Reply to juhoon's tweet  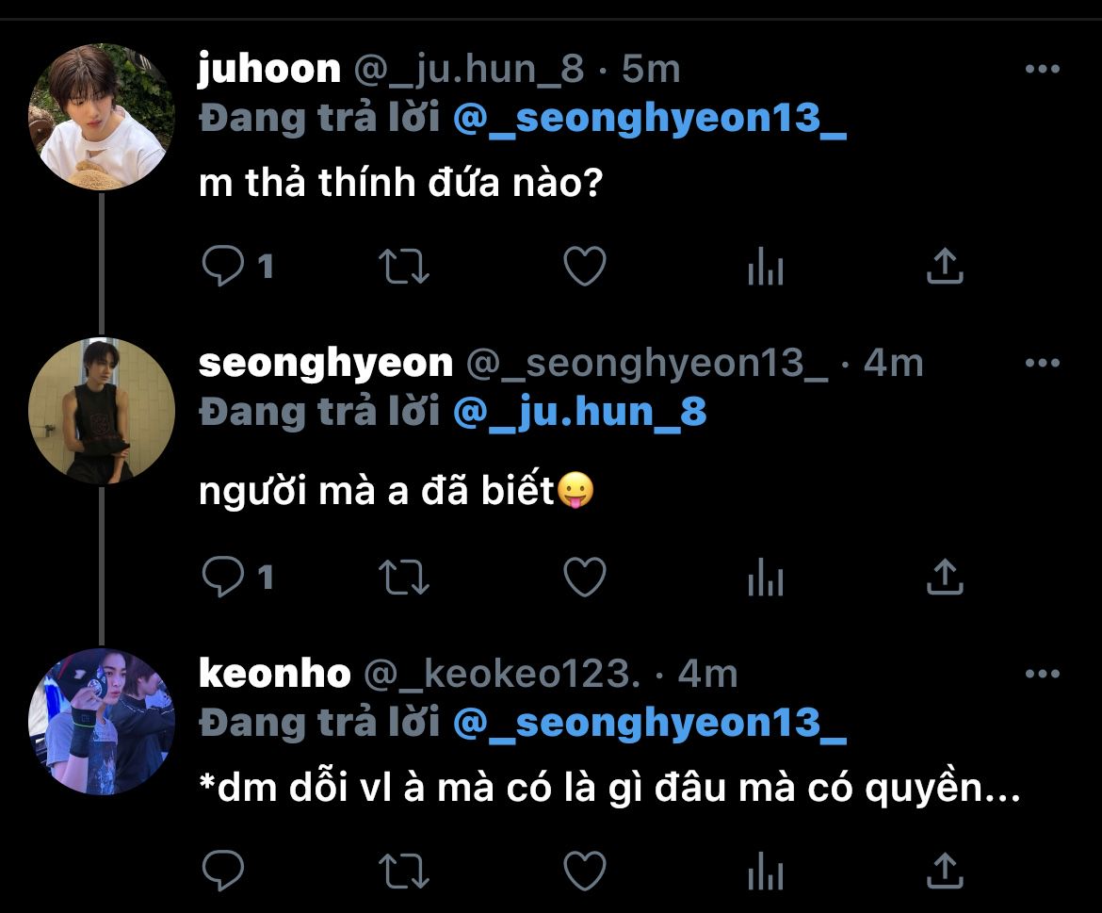(224, 268)
